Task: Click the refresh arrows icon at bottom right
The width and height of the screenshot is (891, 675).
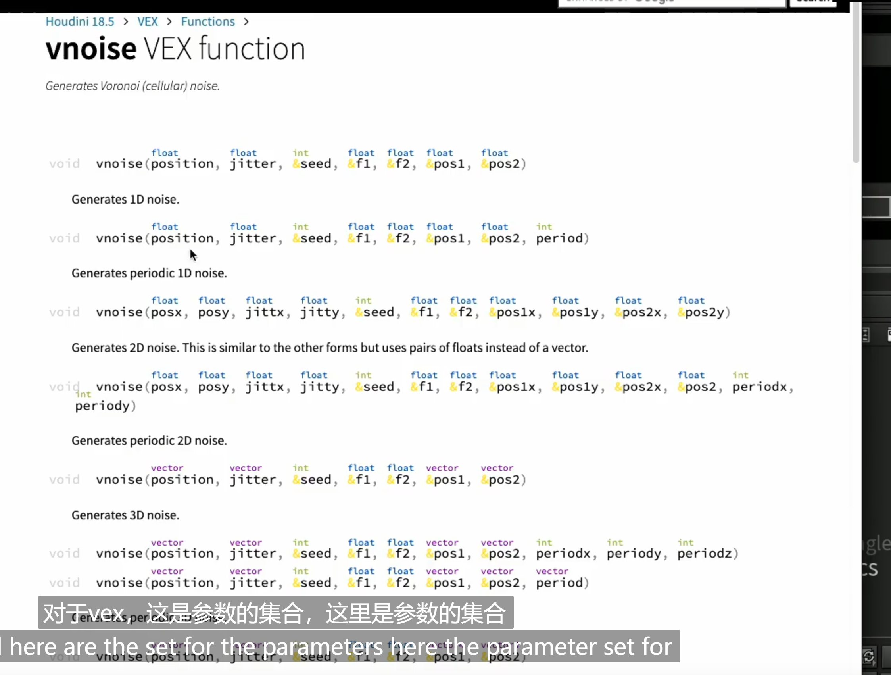Action: 869,657
